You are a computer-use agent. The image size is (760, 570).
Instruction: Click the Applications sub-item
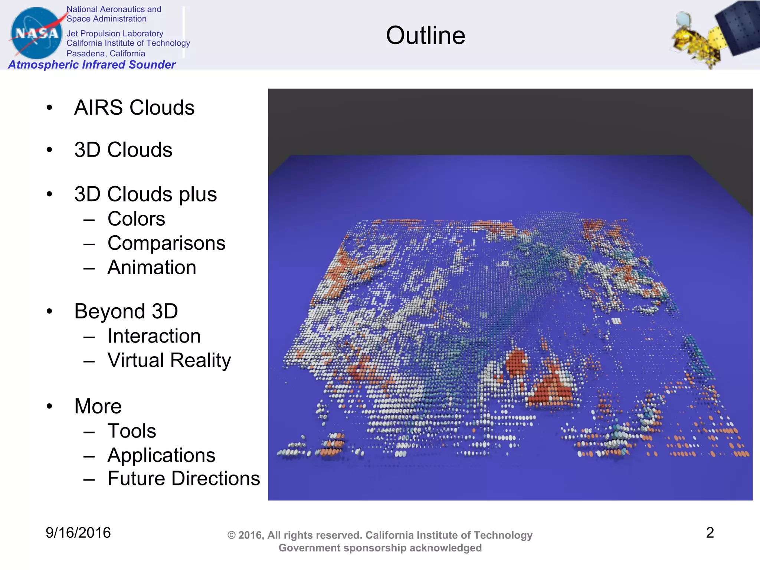pos(161,455)
